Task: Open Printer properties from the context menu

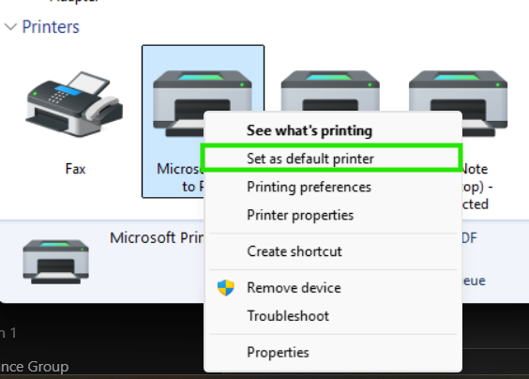Action: click(333, 216)
